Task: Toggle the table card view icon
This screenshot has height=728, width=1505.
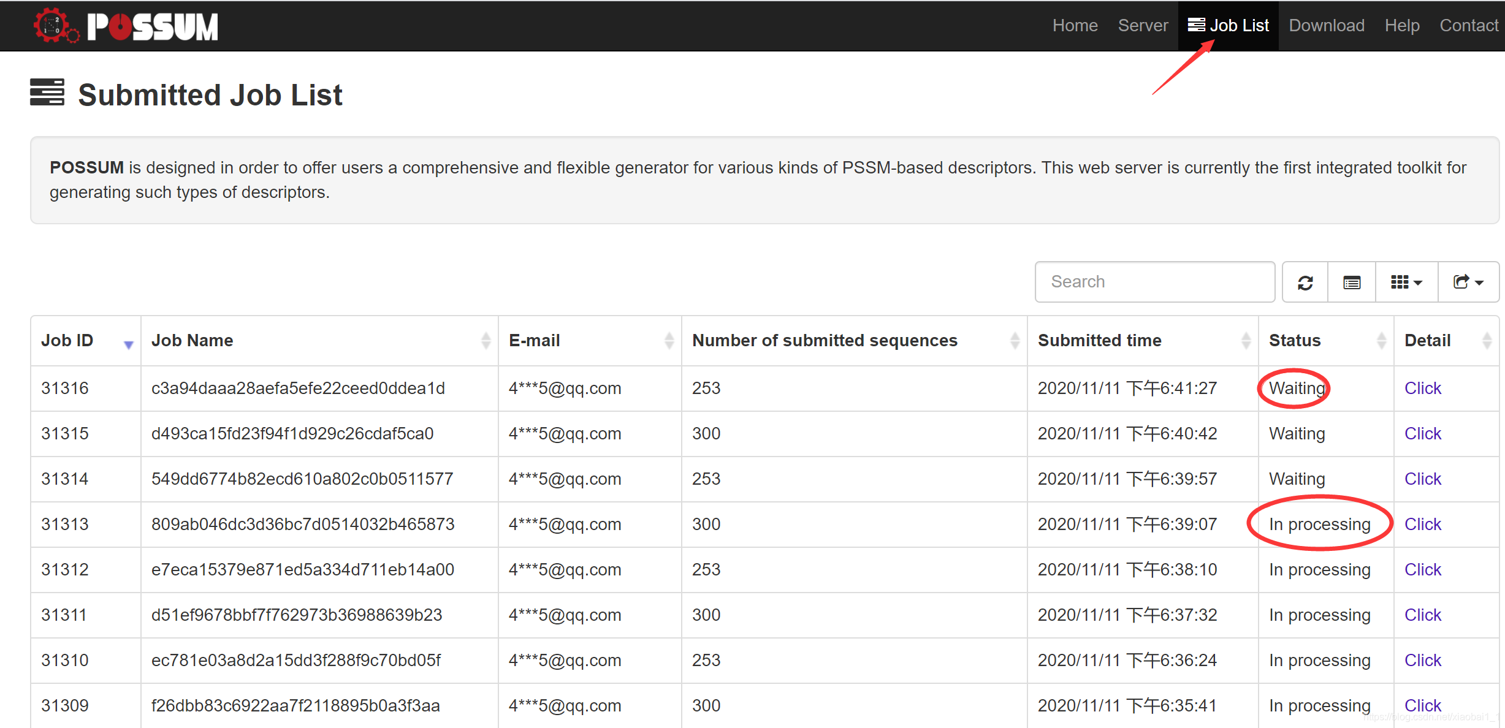Action: pos(1352,282)
